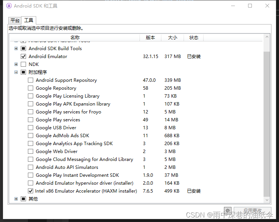Click the Google Web Driver label
This screenshot has height=222, width=279.
(57, 152)
